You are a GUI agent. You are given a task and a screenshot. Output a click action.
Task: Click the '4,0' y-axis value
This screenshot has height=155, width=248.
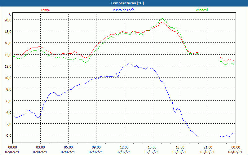click(9, 113)
